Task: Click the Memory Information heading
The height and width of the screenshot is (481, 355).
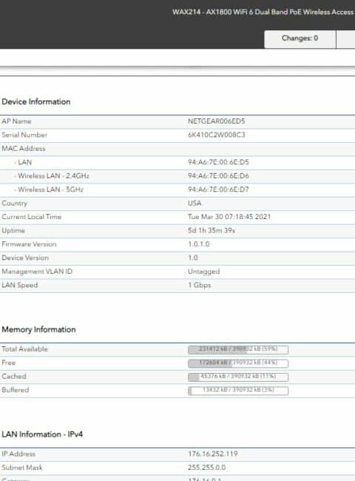Action: point(38,329)
